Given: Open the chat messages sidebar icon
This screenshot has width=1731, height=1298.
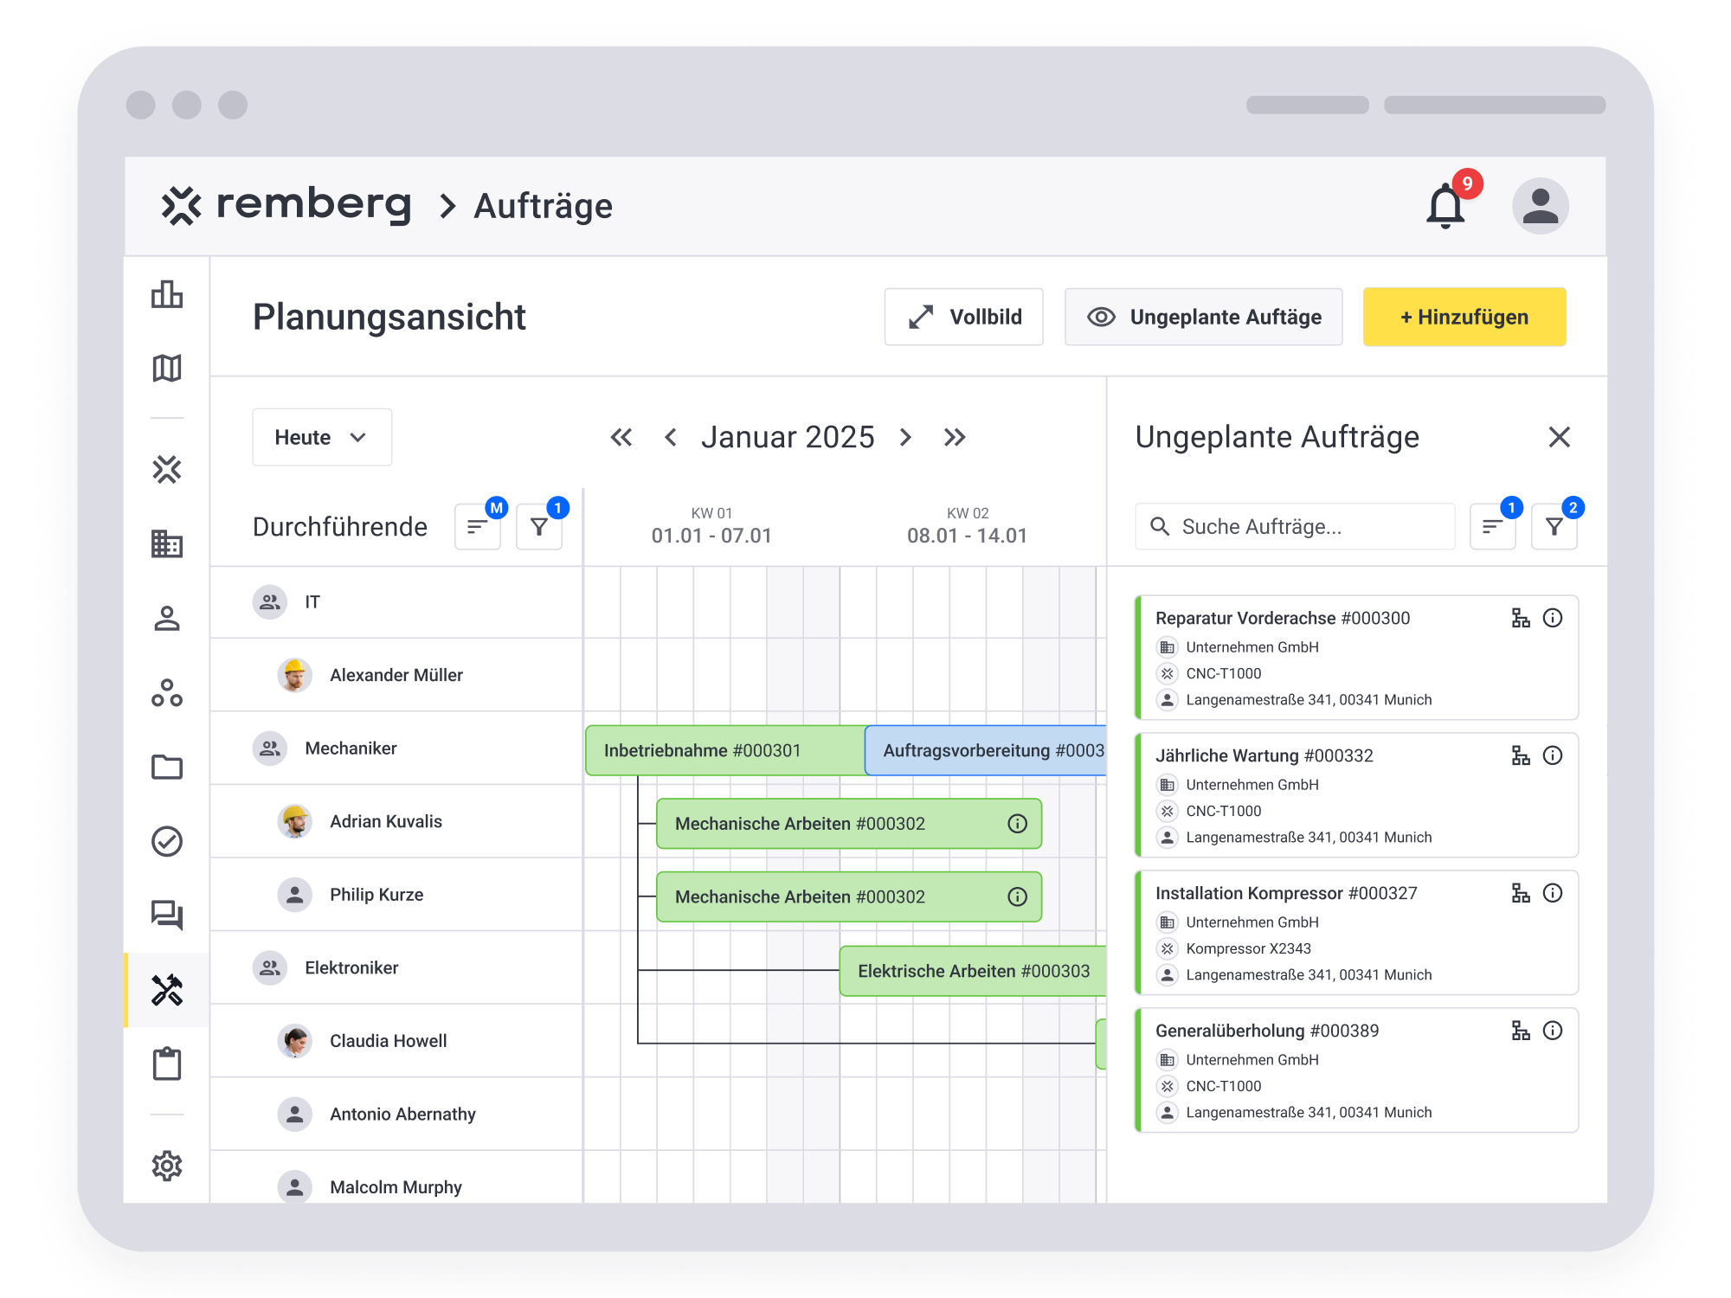Looking at the screenshot, I should [x=167, y=915].
